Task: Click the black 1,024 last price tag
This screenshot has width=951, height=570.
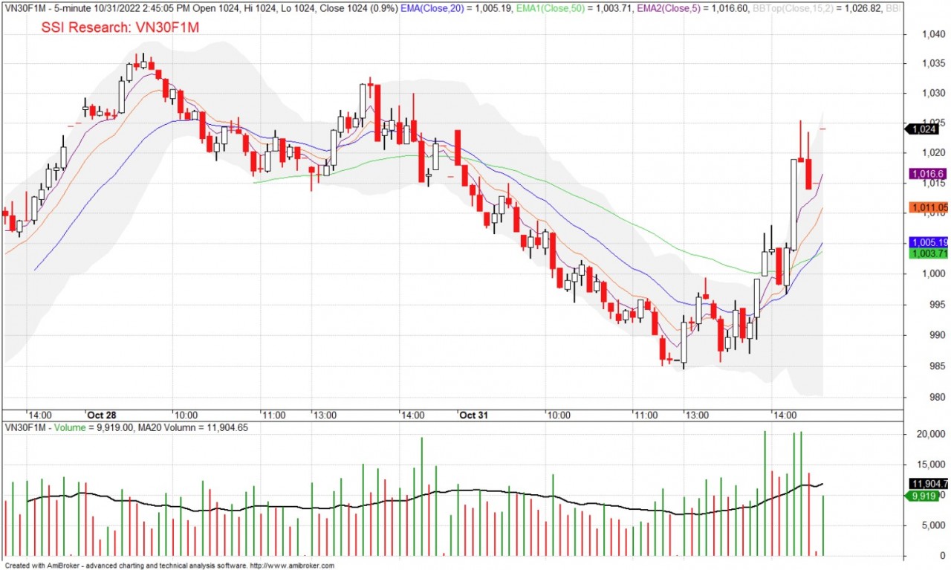Action: click(x=921, y=129)
